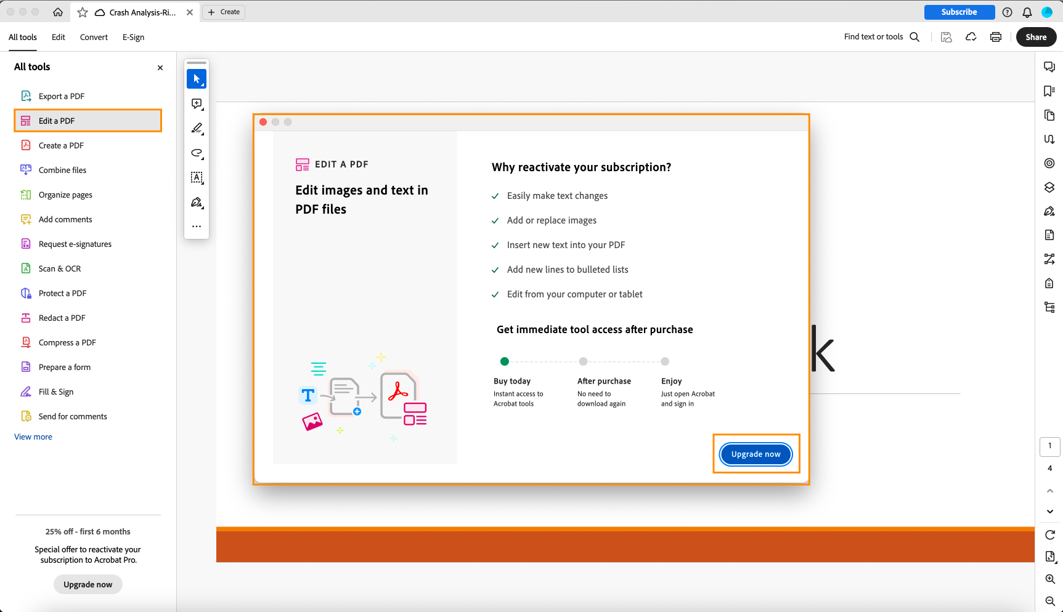Select the Highlight tool
The height and width of the screenshot is (612, 1063).
coord(197,128)
